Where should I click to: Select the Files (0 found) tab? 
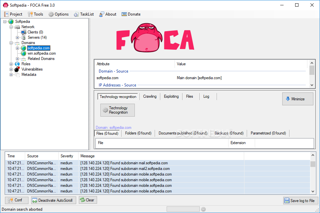(x=107, y=133)
